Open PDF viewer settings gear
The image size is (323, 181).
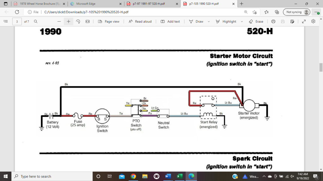pyautogui.click(x=313, y=21)
